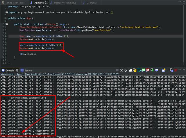
Task: Click the '22:09:06.596' selectByPrimaryKey log line
Action: [x=93, y=110]
